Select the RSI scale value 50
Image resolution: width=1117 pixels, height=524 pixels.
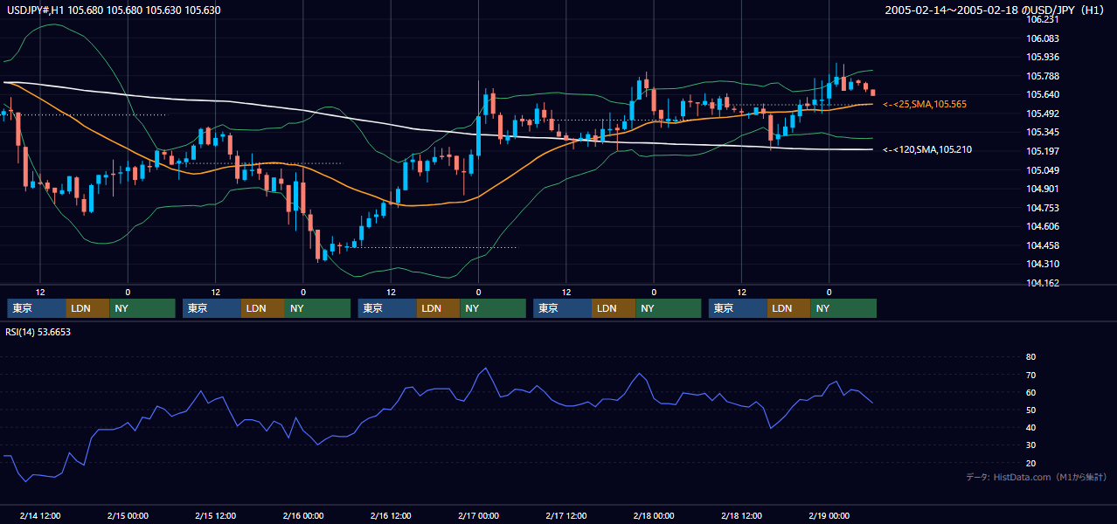click(1030, 410)
